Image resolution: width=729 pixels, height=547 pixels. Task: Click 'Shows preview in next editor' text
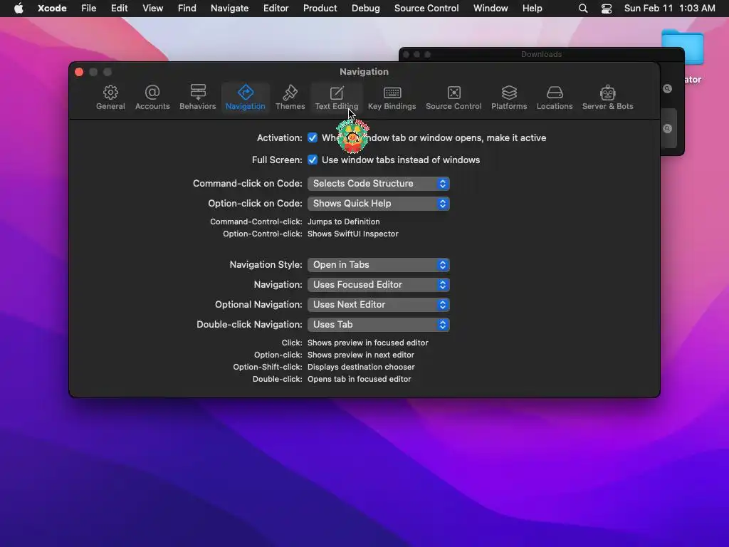[361, 355]
